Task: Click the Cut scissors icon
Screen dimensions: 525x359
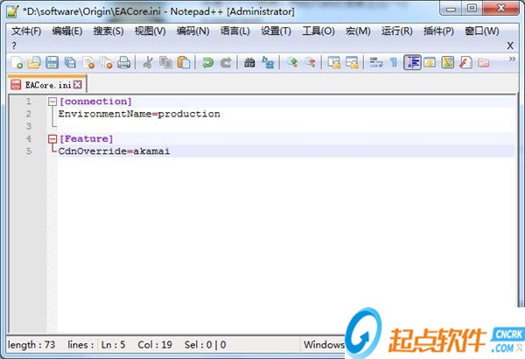Action: (x=148, y=62)
